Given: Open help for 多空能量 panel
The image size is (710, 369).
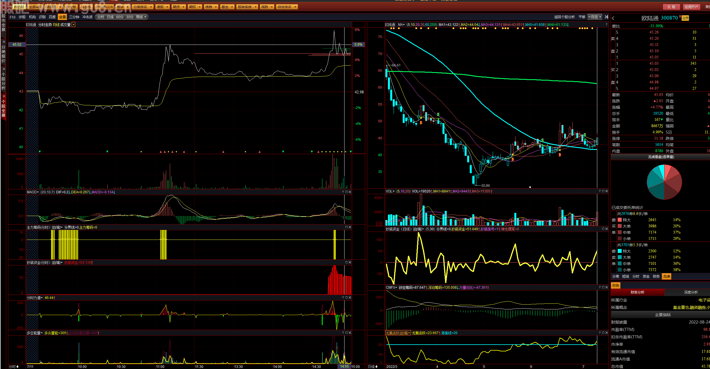Looking at the screenshot, I should (343, 333).
